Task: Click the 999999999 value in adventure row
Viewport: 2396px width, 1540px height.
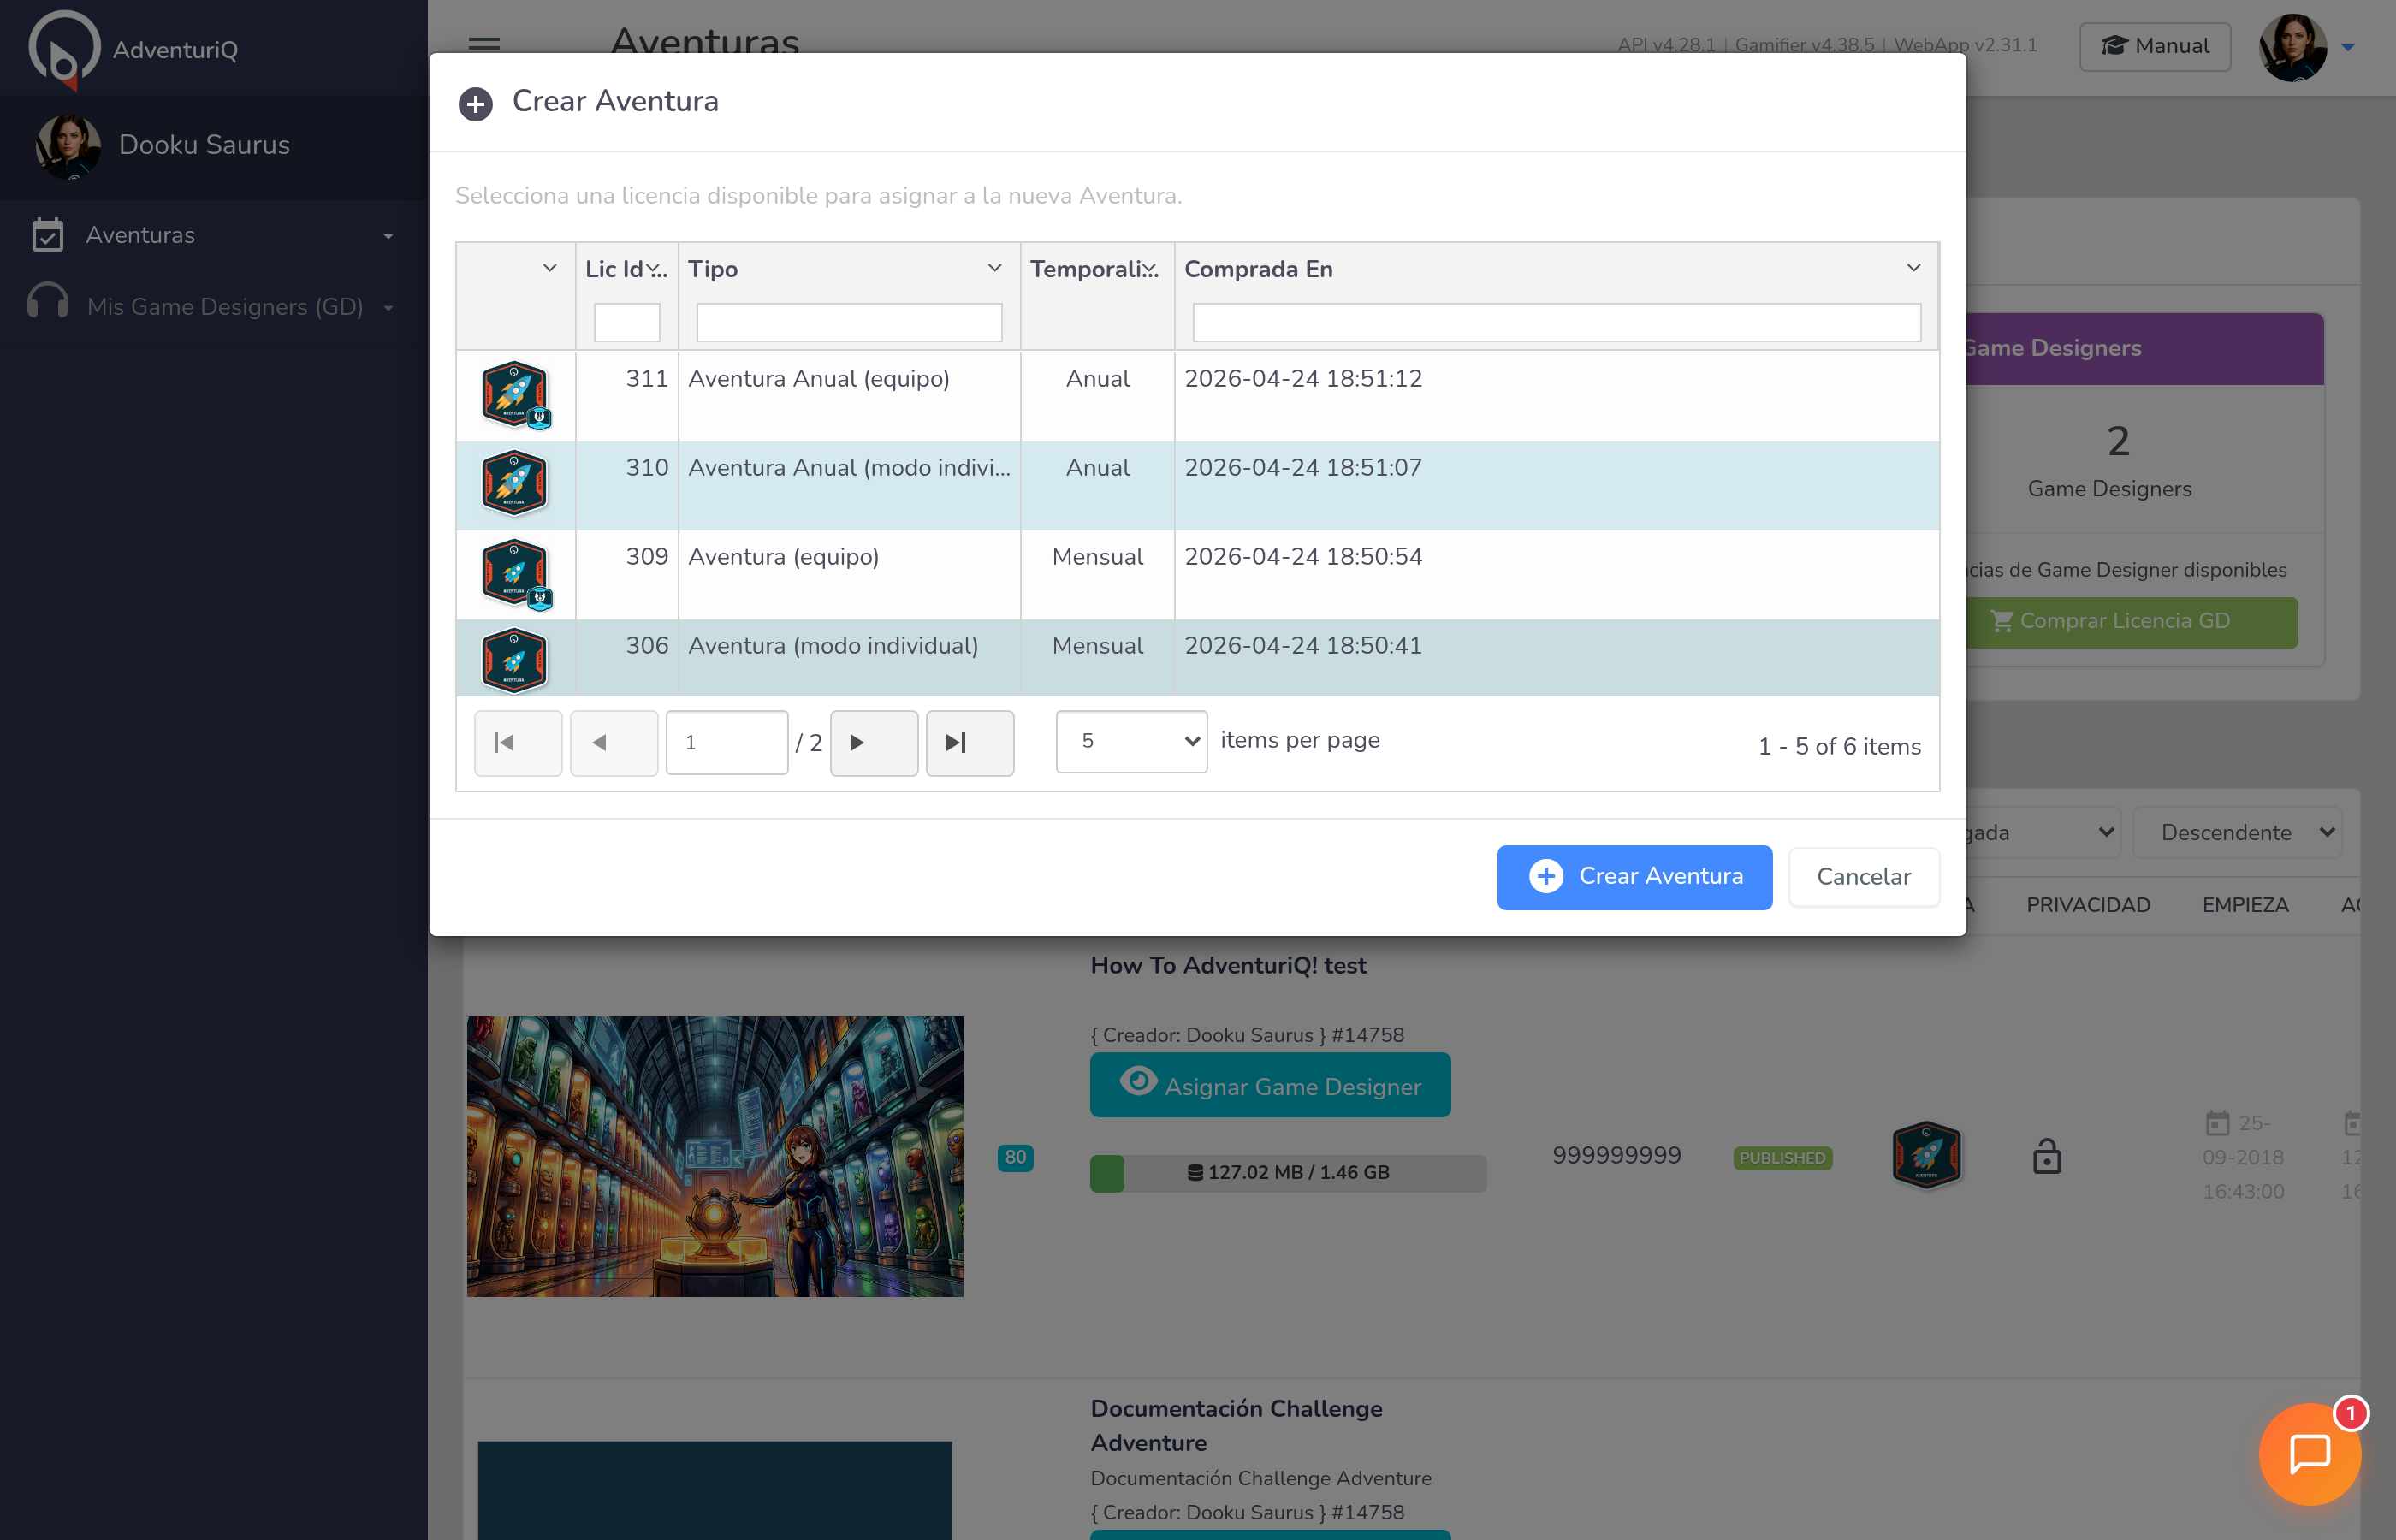Action: point(1616,1156)
